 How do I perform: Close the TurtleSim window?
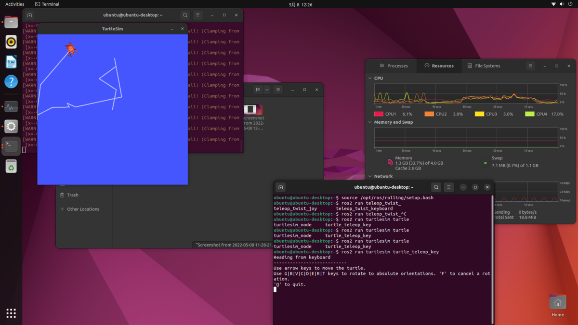pos(182,29)
